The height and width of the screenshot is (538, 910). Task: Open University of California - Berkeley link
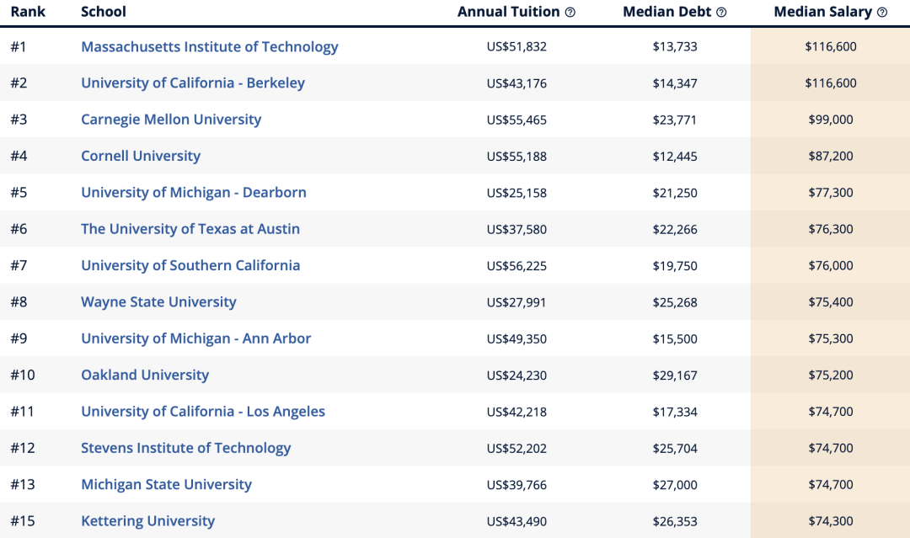coord(193,83)
